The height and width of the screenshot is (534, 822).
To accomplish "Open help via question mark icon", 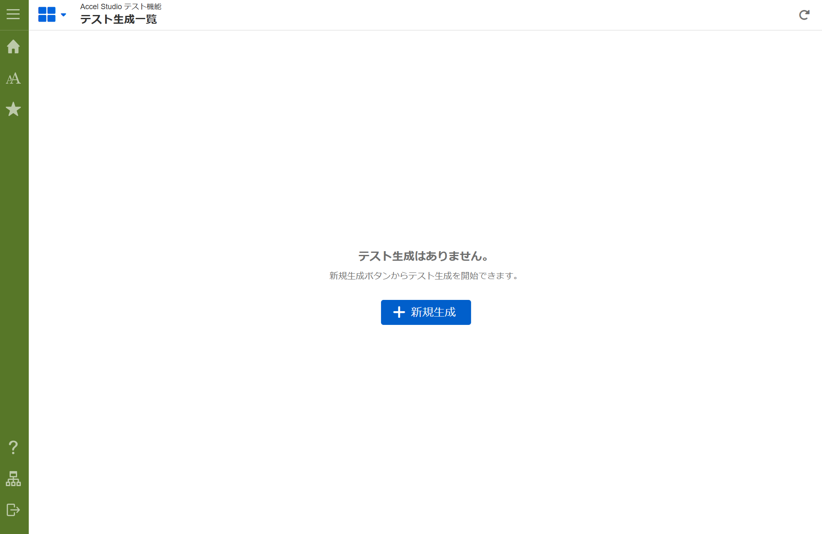I will click(13, 447).
